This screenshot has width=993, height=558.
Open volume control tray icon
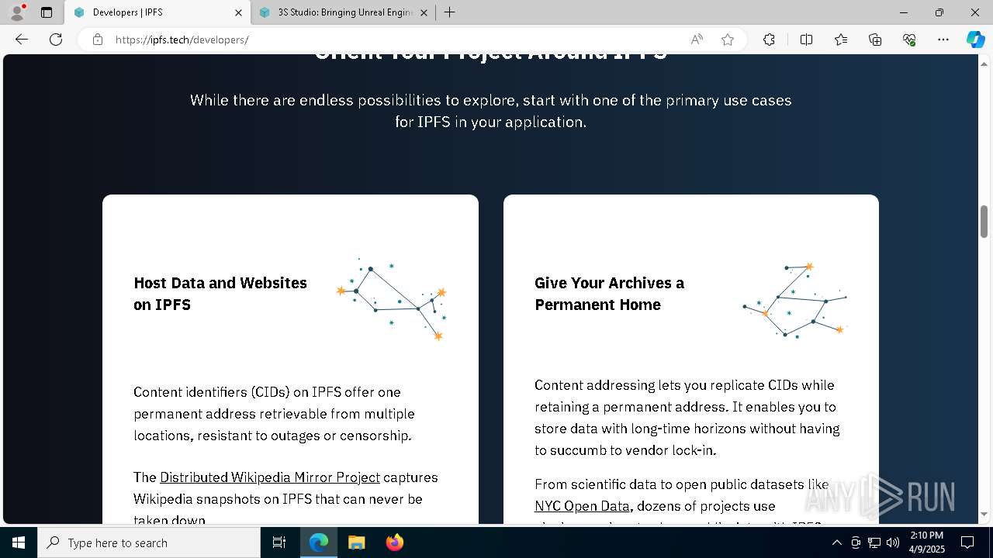coord(893,542)
